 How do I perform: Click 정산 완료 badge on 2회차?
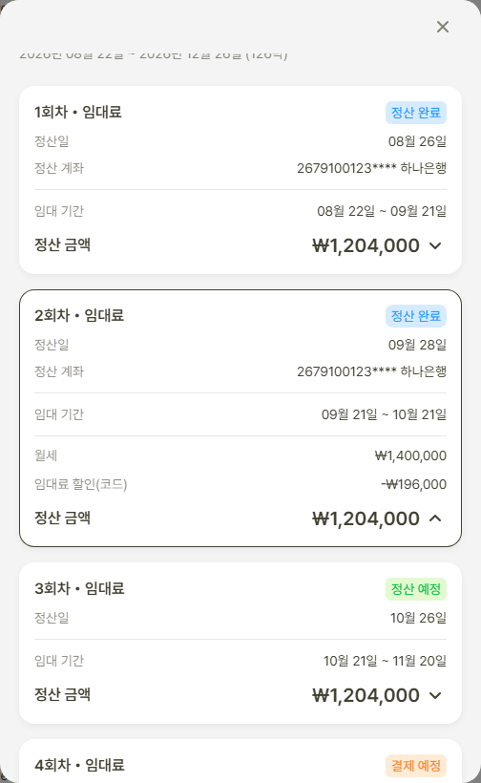coord(416,316)
